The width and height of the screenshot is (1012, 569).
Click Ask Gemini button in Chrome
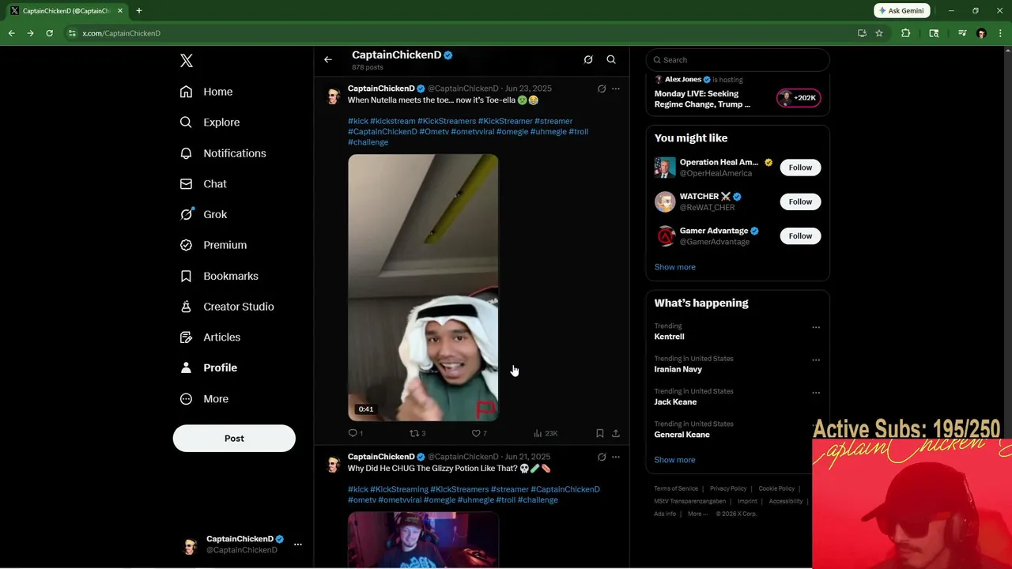(x=902, y=11)
